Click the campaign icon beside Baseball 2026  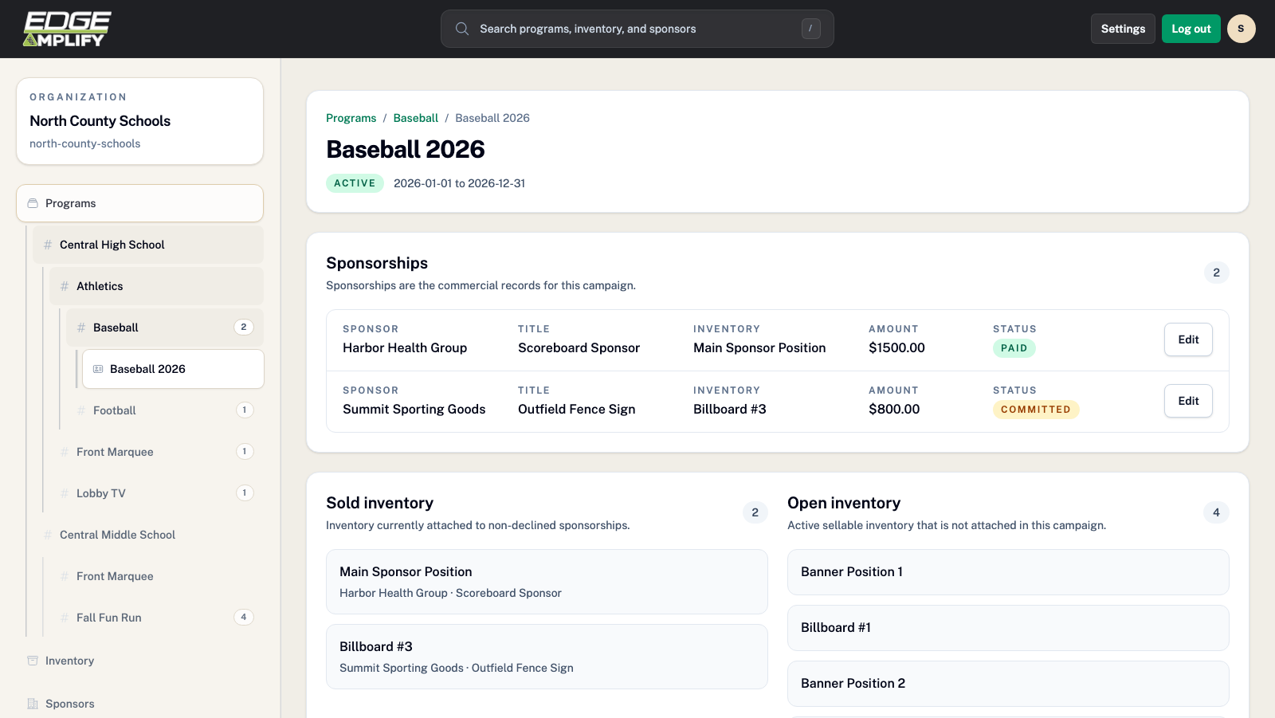[x=98, y=369]
